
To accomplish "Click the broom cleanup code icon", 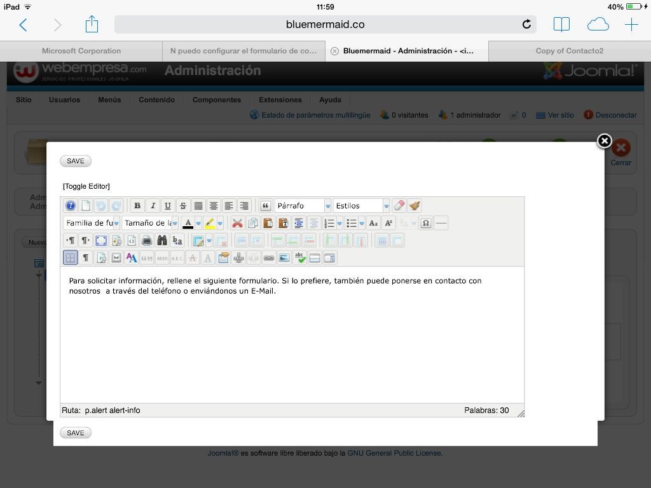I will pos(415,205).
